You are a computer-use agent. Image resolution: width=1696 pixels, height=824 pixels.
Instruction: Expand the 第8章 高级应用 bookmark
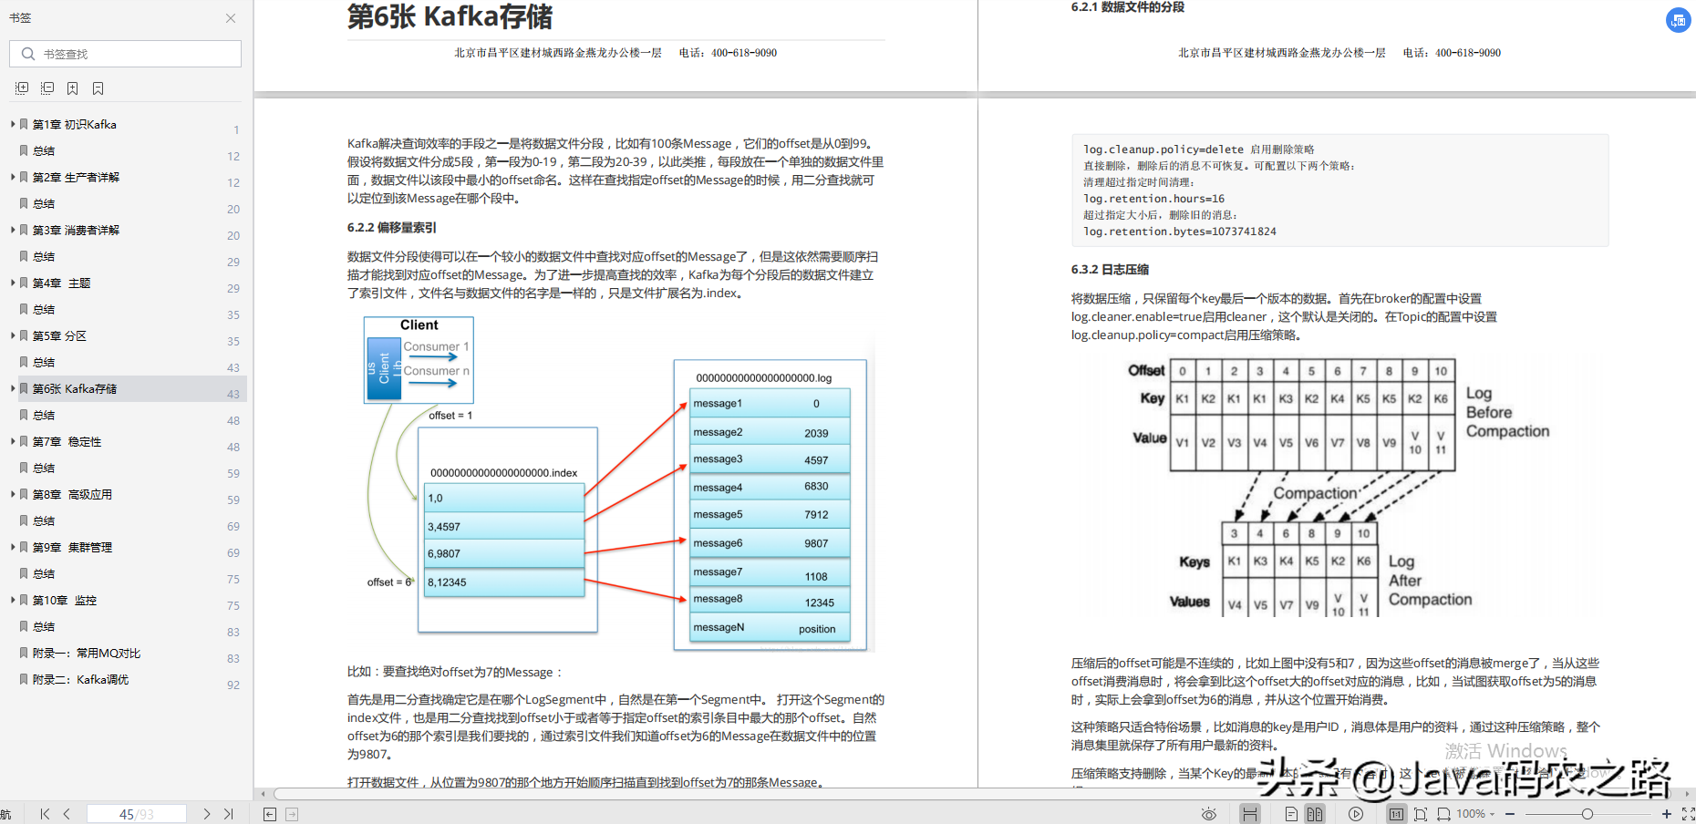coord(12,494)
